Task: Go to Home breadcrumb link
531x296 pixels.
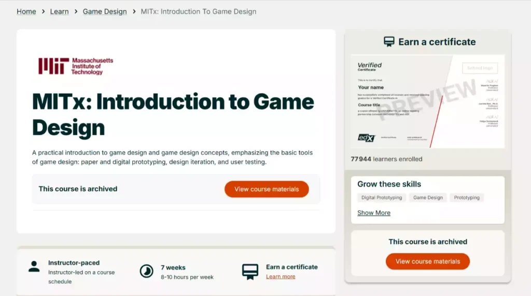Action: click(x=26, y=11)
